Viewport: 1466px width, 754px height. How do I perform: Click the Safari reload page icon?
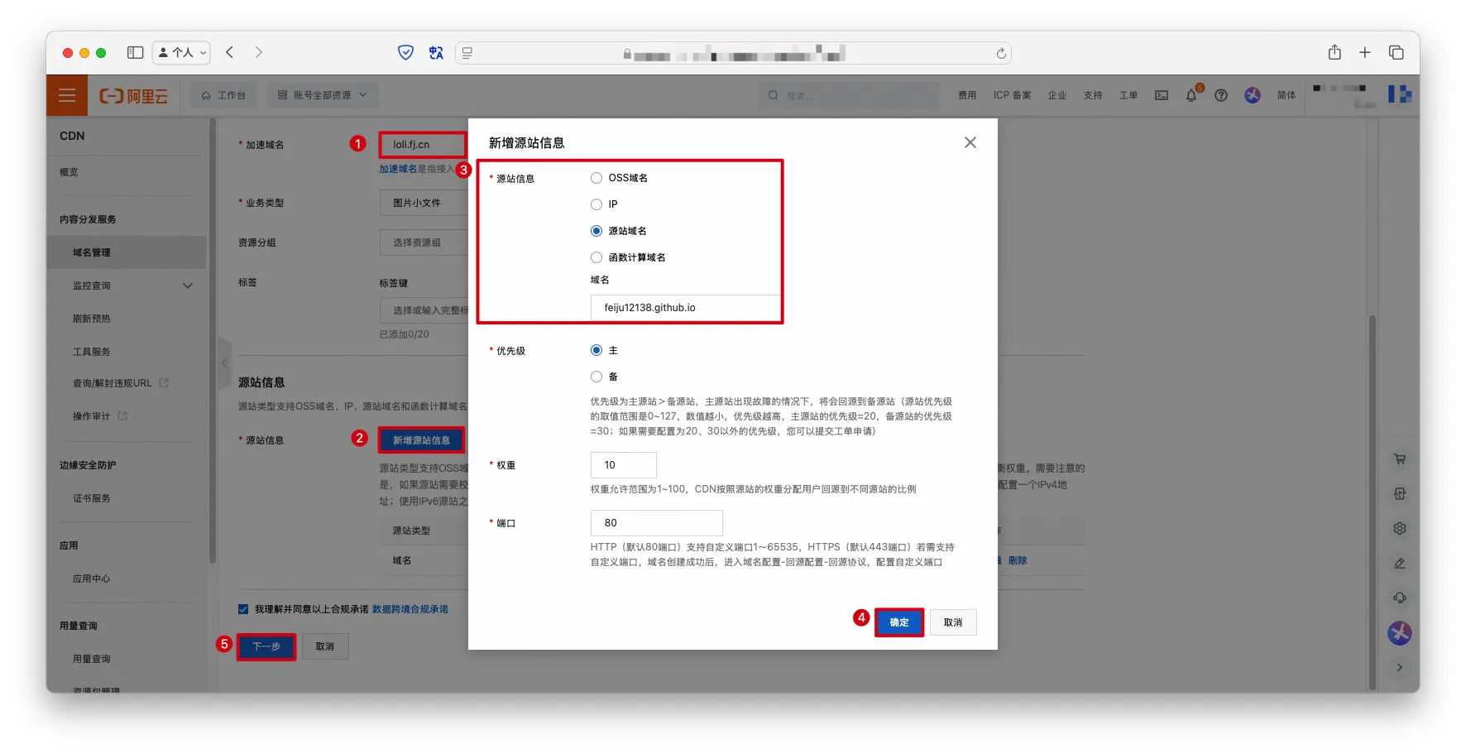tap(1001, 53)
